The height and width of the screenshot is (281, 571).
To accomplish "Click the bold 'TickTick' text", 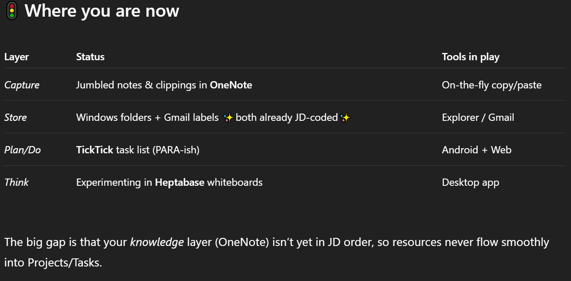I will (x=95, y=150).
